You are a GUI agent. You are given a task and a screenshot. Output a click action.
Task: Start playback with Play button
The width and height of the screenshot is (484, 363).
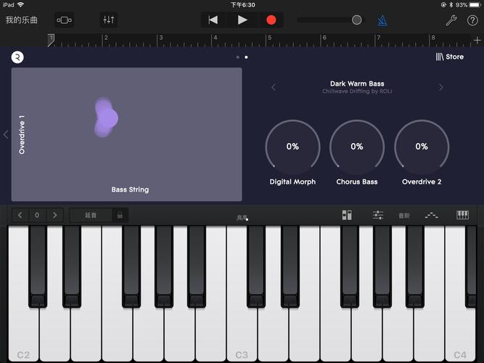tap(242, 20)
